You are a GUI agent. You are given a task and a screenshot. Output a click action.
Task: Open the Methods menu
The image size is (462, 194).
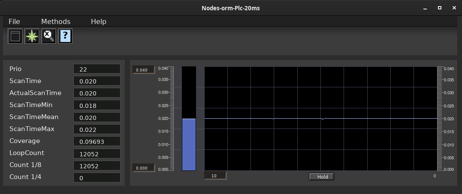point(56,21)
